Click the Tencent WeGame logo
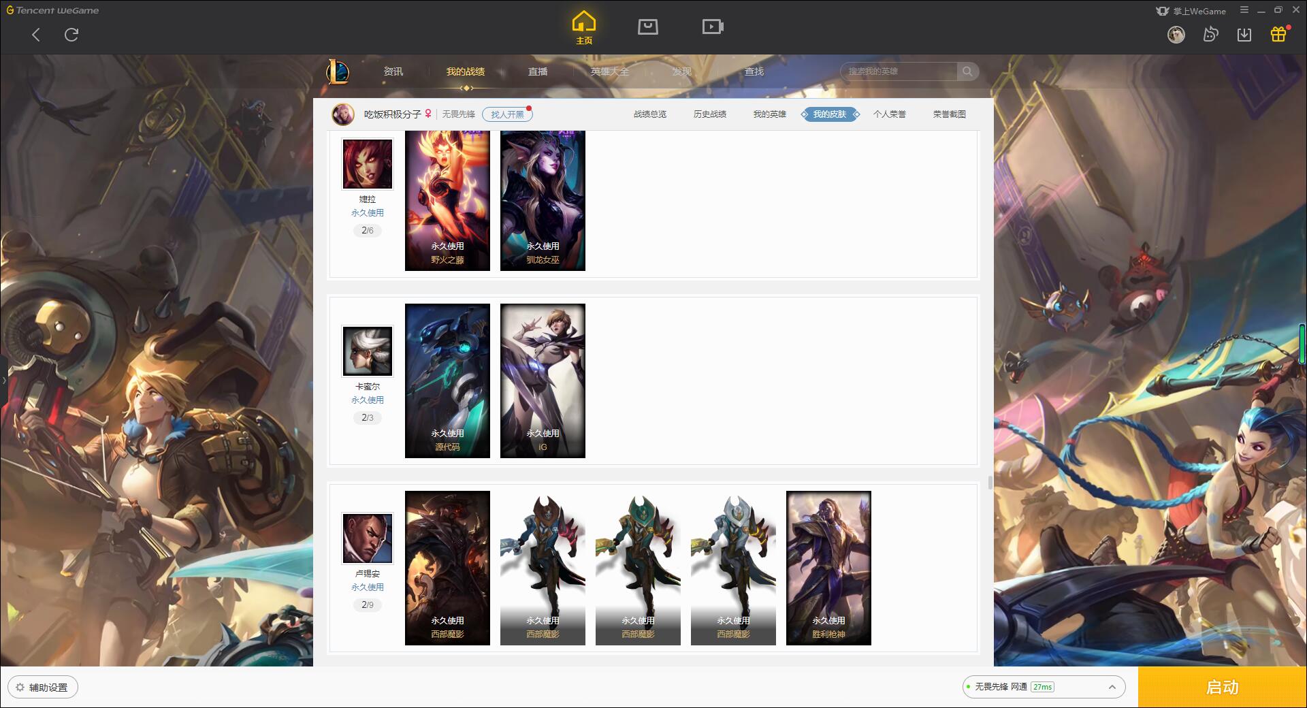Screen dimensions: 1307x708 click(x=52, y=10)
